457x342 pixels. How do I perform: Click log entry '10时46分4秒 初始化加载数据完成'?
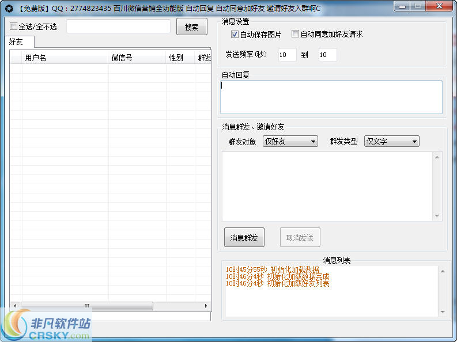[277, 276]
